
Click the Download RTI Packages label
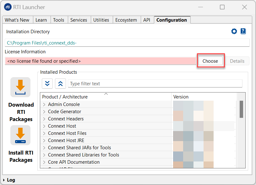[21, 112]
